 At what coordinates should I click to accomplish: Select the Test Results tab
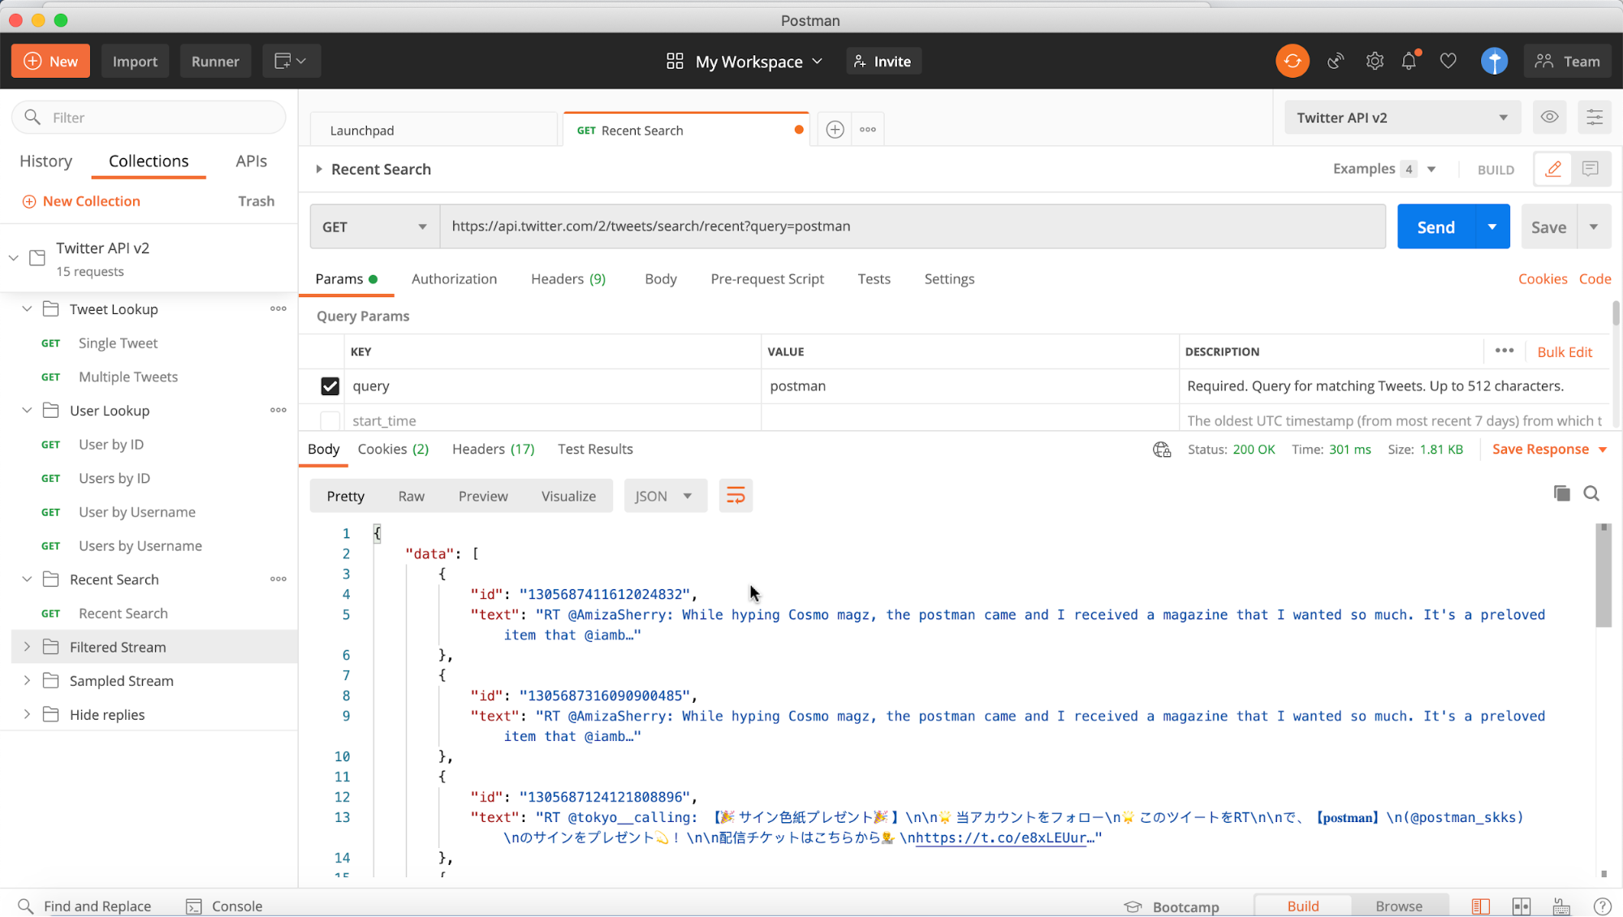(595, 448)
